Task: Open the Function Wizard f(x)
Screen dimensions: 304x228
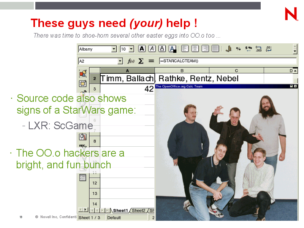Action: 131,61
